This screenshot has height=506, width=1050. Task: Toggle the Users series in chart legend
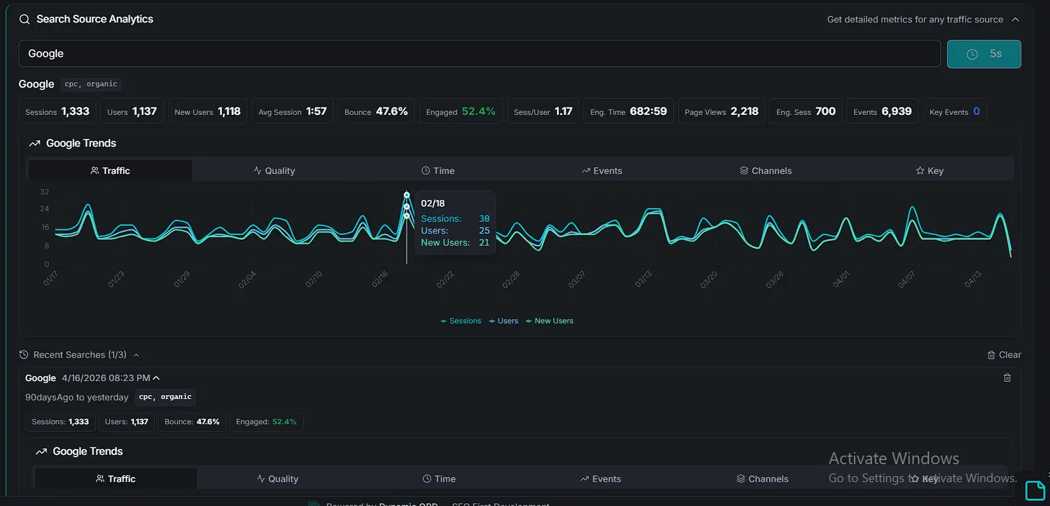[503, 321]
